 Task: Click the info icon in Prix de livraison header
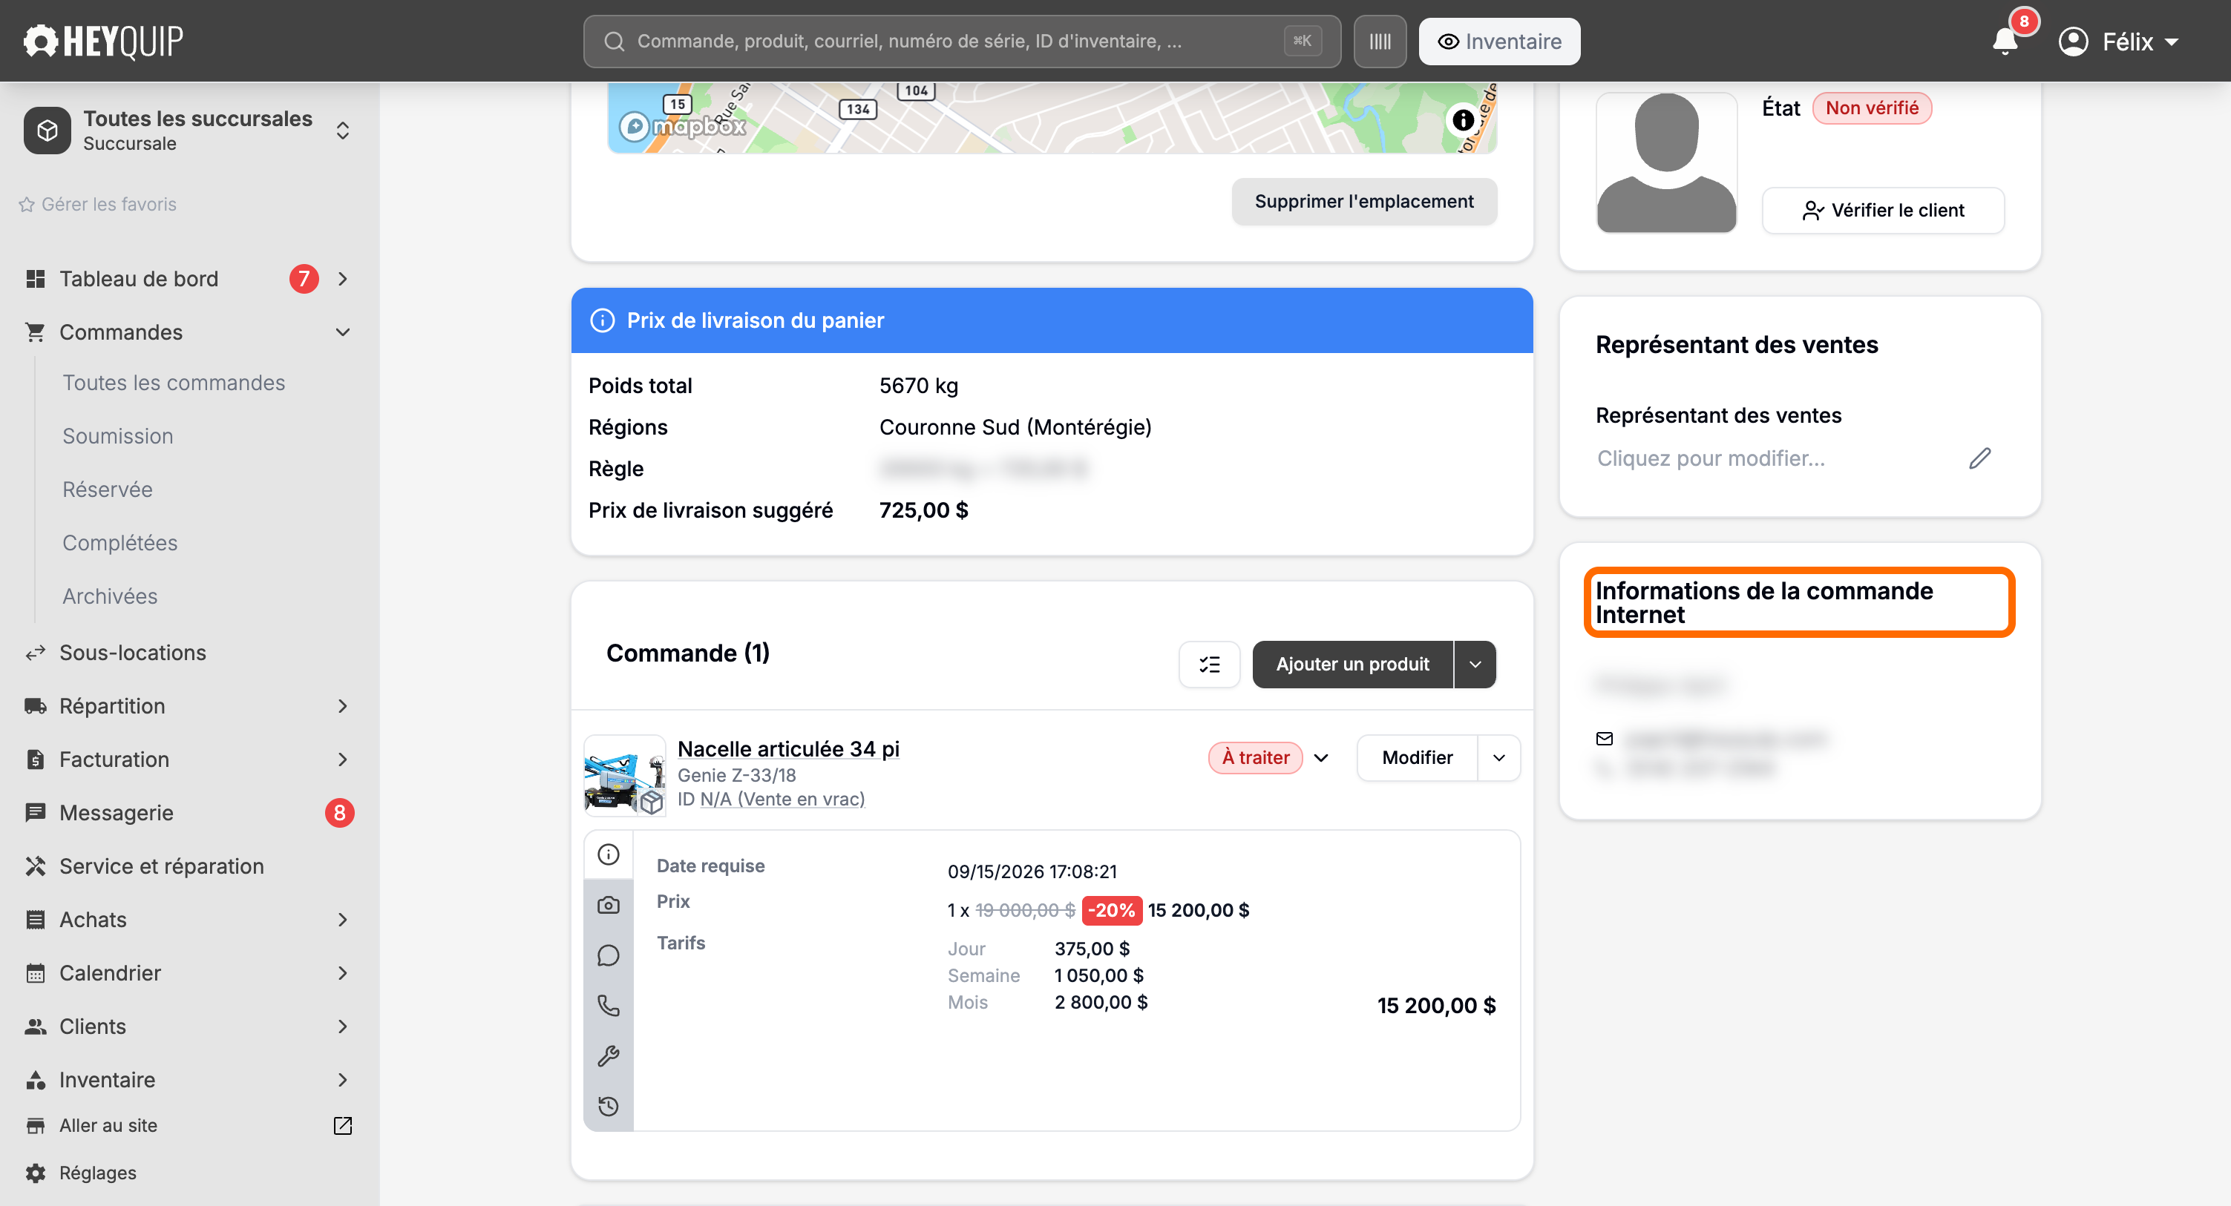602,320
